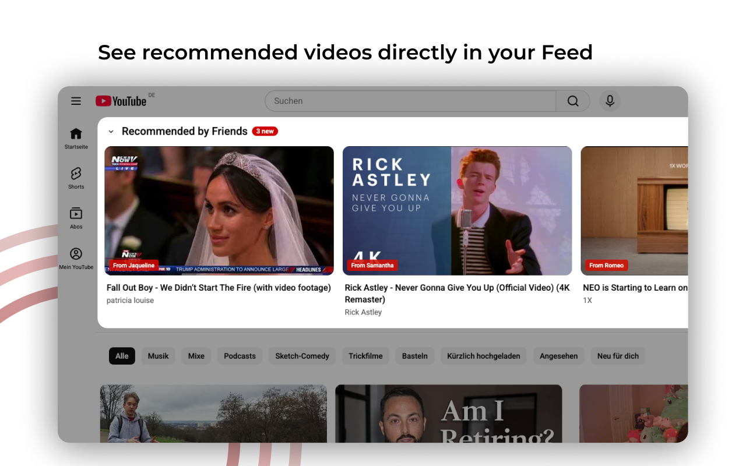This screenshot has height=466, width=746.
Task: Visit the patricia louise channel
Action: (131, 301)
